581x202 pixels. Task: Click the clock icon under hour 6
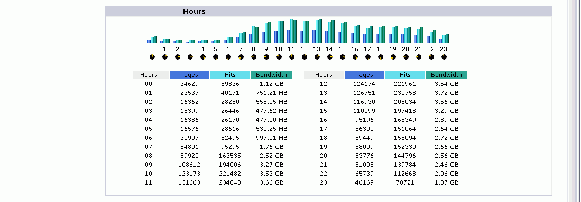coord(228,57)
